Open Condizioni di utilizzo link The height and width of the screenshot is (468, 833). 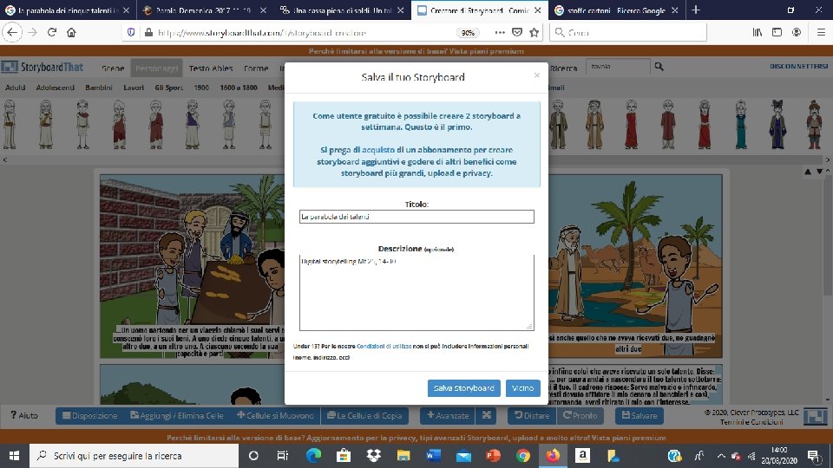pyautogui.click(x=384, y=346)
